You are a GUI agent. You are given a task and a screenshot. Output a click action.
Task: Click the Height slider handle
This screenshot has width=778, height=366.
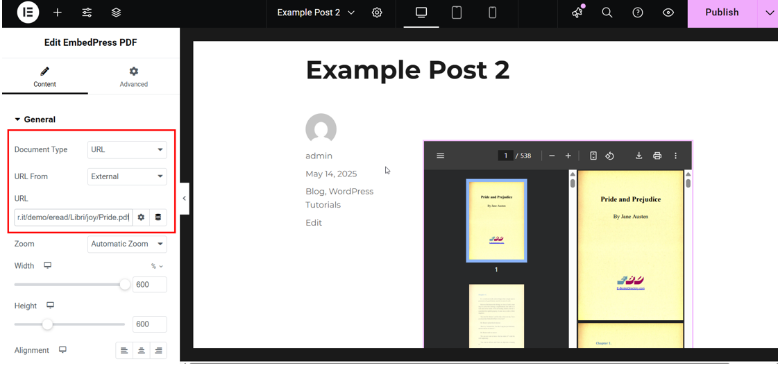[x=47, y=324]
